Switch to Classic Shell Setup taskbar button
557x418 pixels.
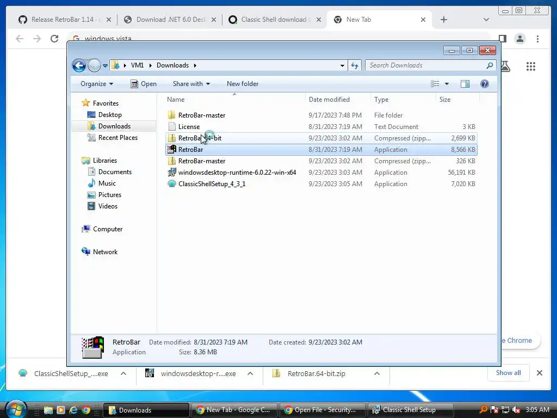410,410
